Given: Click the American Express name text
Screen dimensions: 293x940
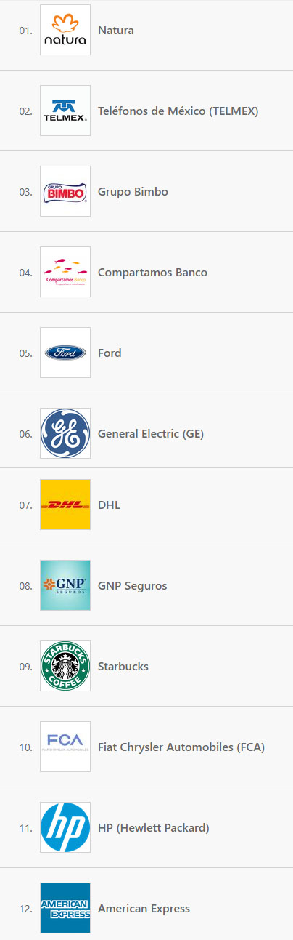Looking at the screenshot, I should click(x=144, y=909).
